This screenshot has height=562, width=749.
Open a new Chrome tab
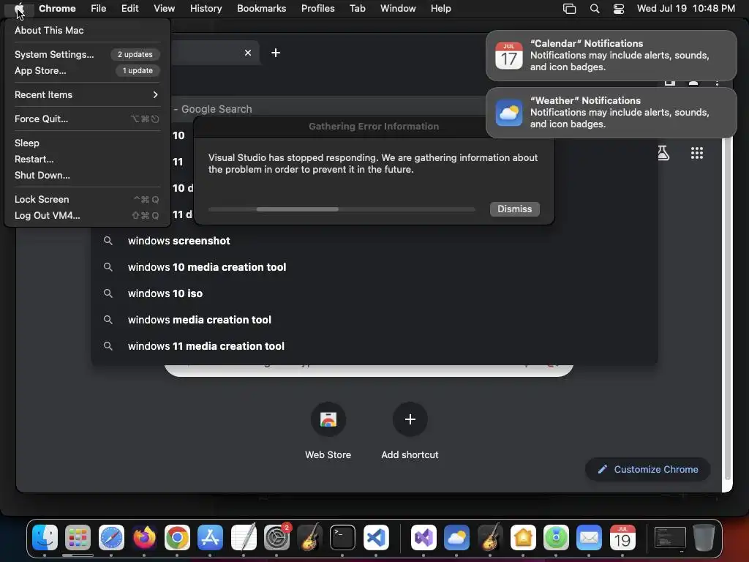click(x=276, y=53)
